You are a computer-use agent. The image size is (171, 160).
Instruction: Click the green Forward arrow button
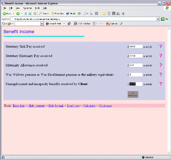click(x=18, y=14)
